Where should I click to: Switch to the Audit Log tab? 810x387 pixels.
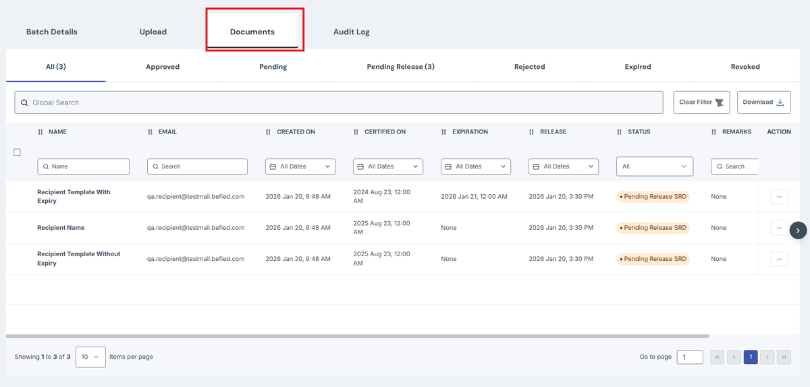(x=351, y=32)
